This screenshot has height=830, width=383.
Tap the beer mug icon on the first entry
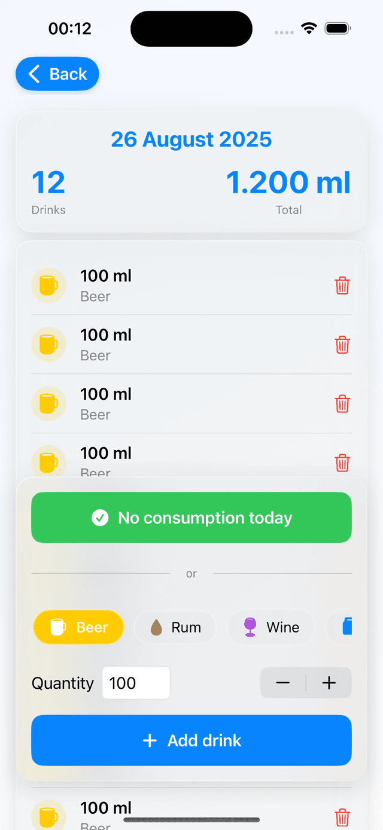(48, 285)
